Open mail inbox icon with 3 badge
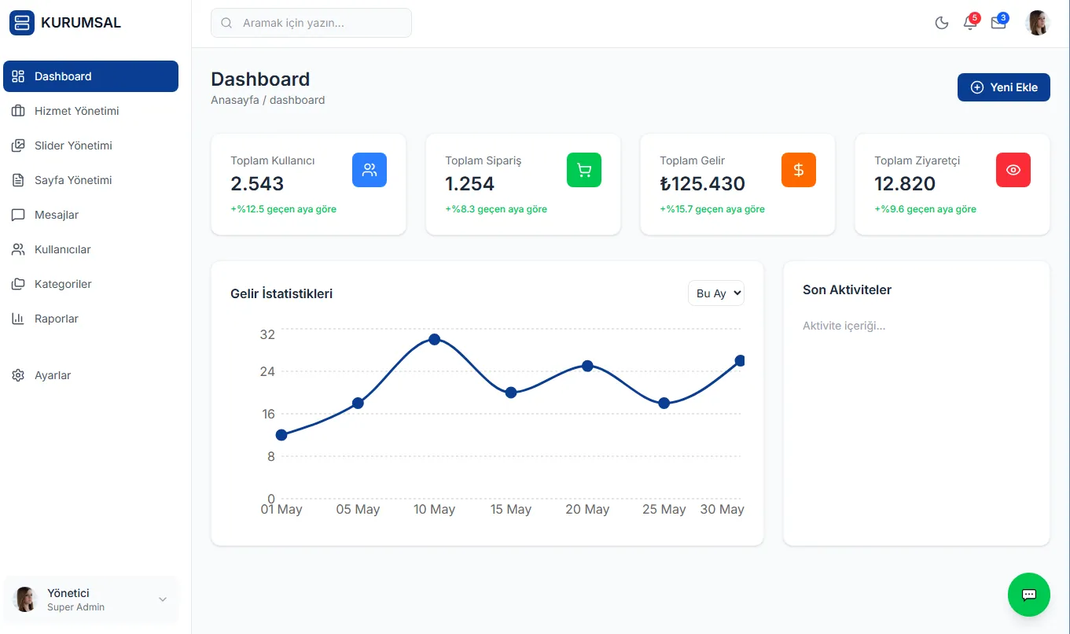1070x634 pixels. [998, 23]
